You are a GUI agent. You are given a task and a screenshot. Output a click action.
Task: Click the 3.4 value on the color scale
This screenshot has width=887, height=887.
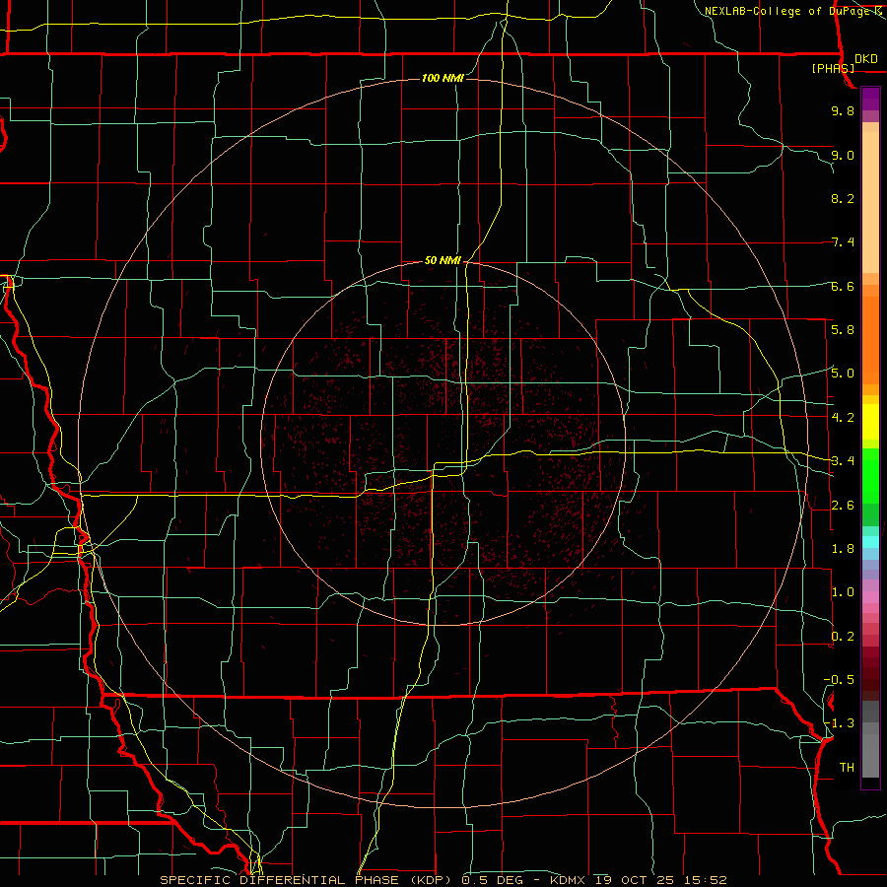843,460
